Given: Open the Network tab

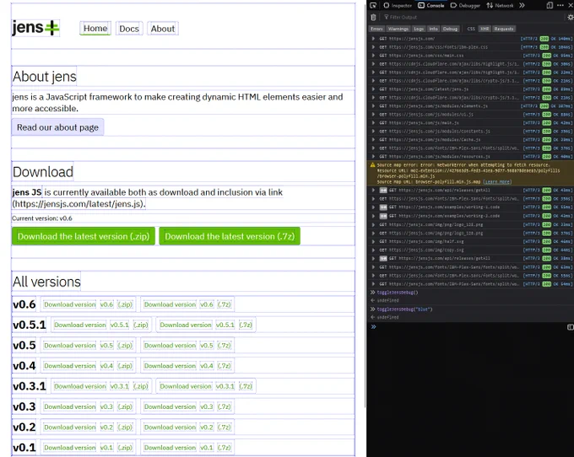Looking at the screenshot, I should tap(500, 6).
